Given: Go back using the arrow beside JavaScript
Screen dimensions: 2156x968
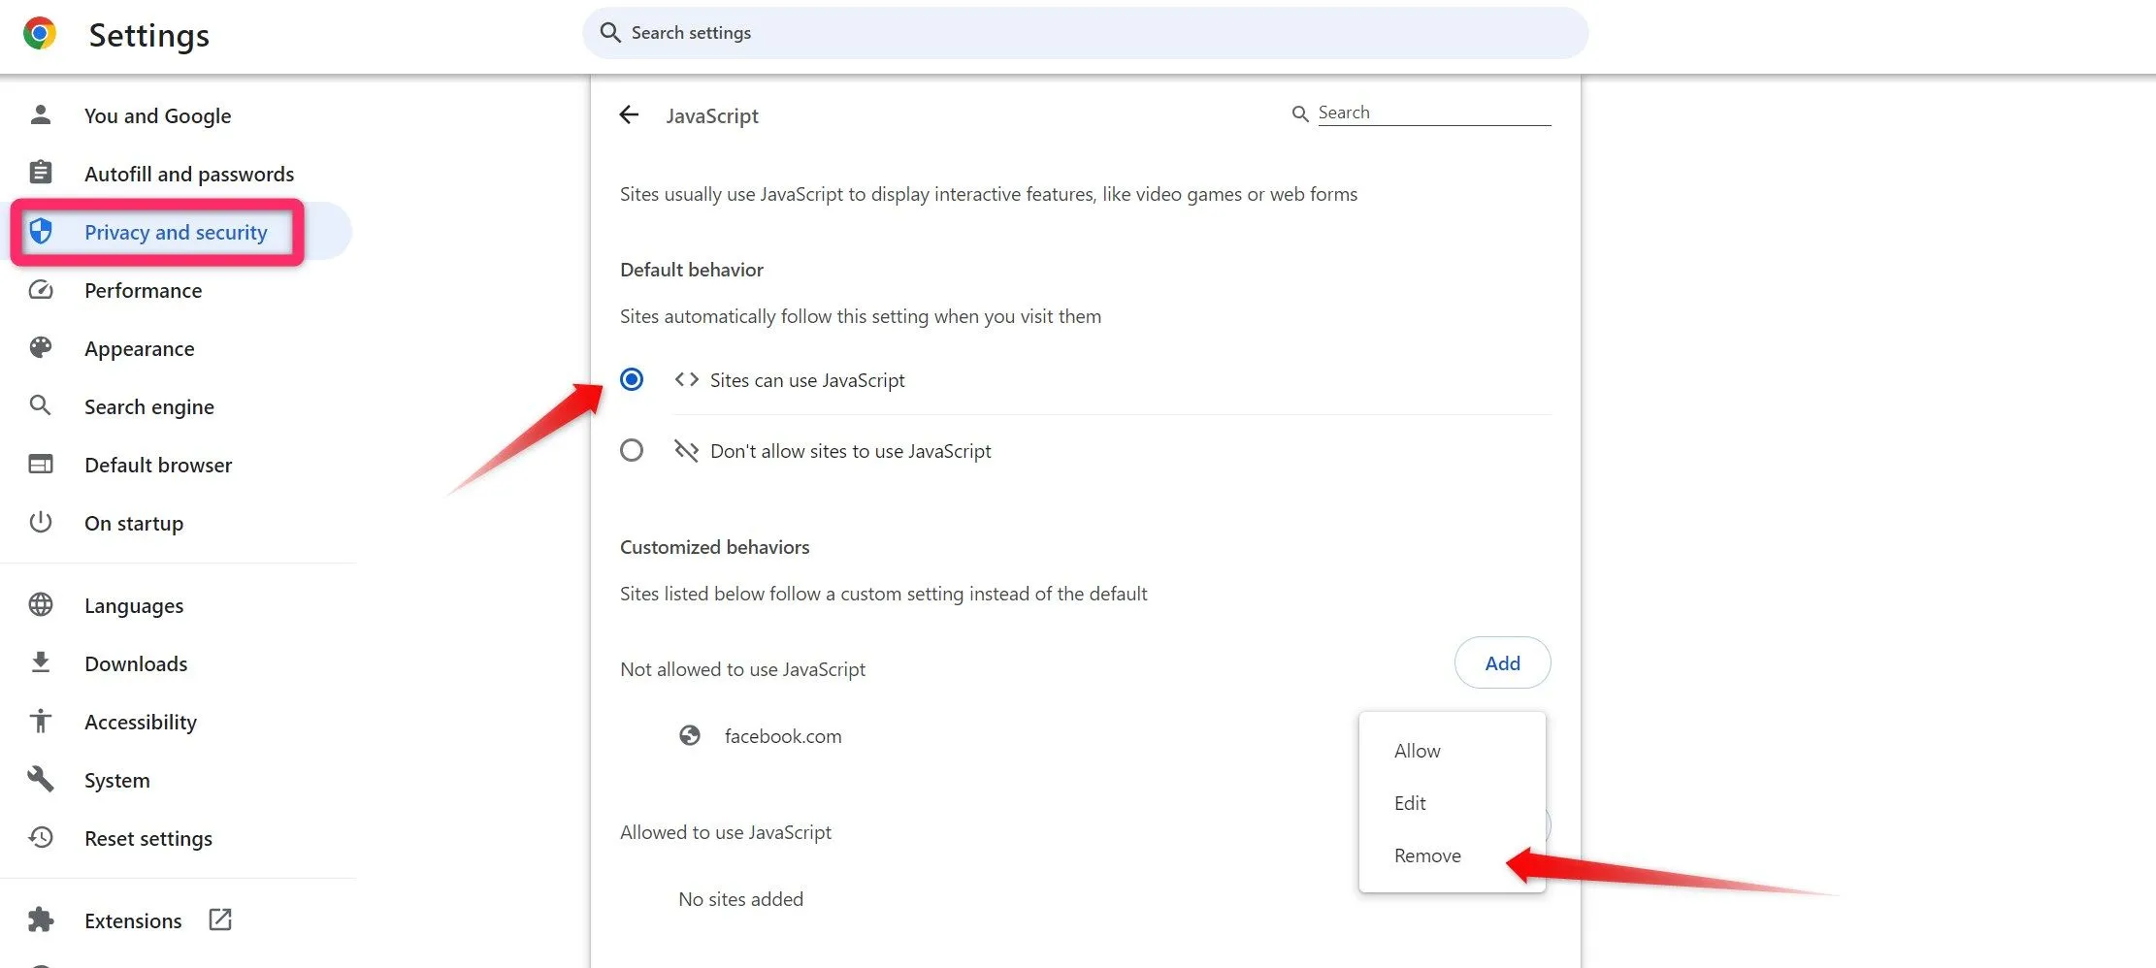Looking at the screenshot, I should pos(629,115).
